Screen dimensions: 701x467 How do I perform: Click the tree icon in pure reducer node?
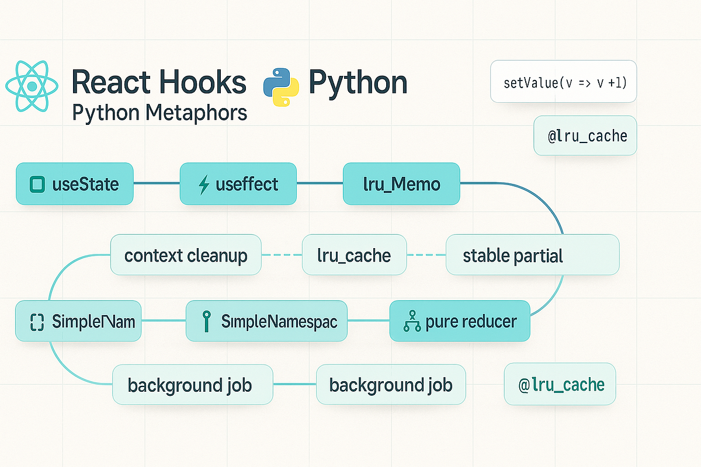point(413,322)
